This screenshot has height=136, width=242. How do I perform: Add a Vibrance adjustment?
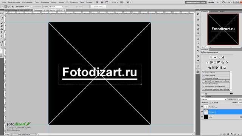207,62
